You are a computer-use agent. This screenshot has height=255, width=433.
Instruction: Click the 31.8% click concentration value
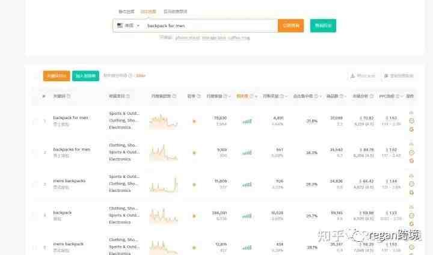tap(312, 121)
